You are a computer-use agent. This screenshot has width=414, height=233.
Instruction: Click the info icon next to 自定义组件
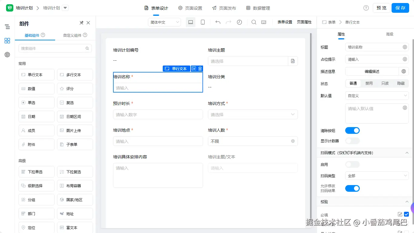(85, 35)
